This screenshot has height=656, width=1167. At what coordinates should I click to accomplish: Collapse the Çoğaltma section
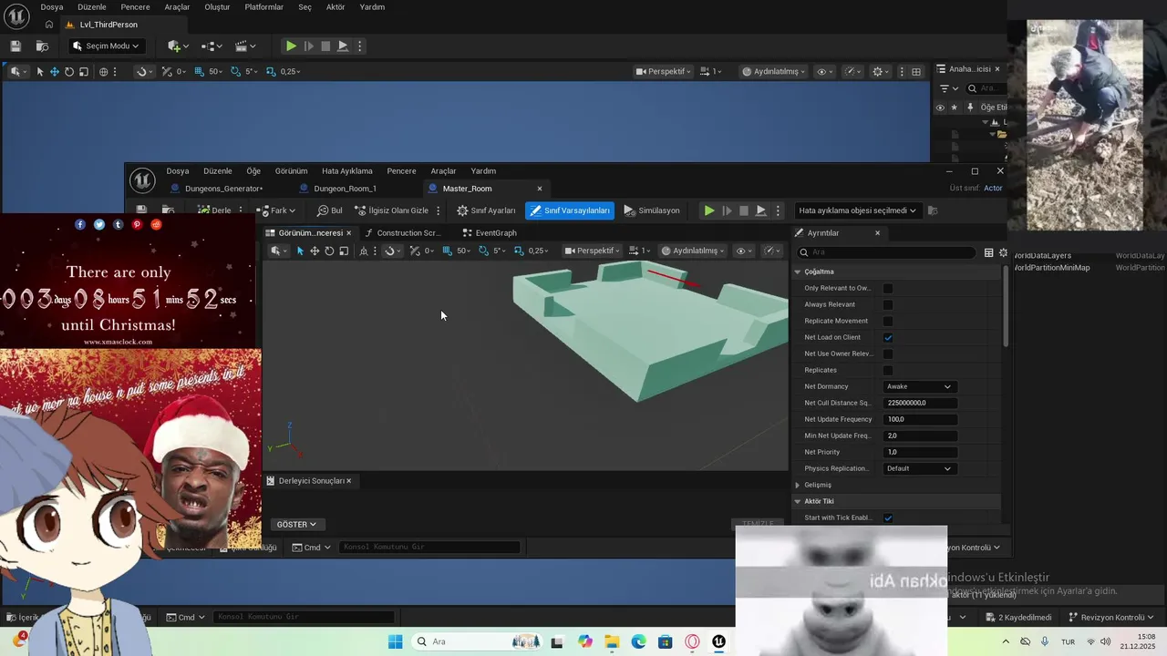[x=798, y=272]
